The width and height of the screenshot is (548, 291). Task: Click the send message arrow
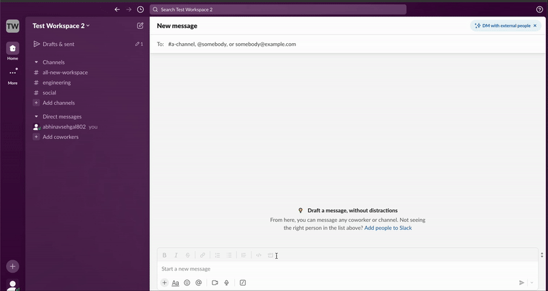click(x=521, y=283)
